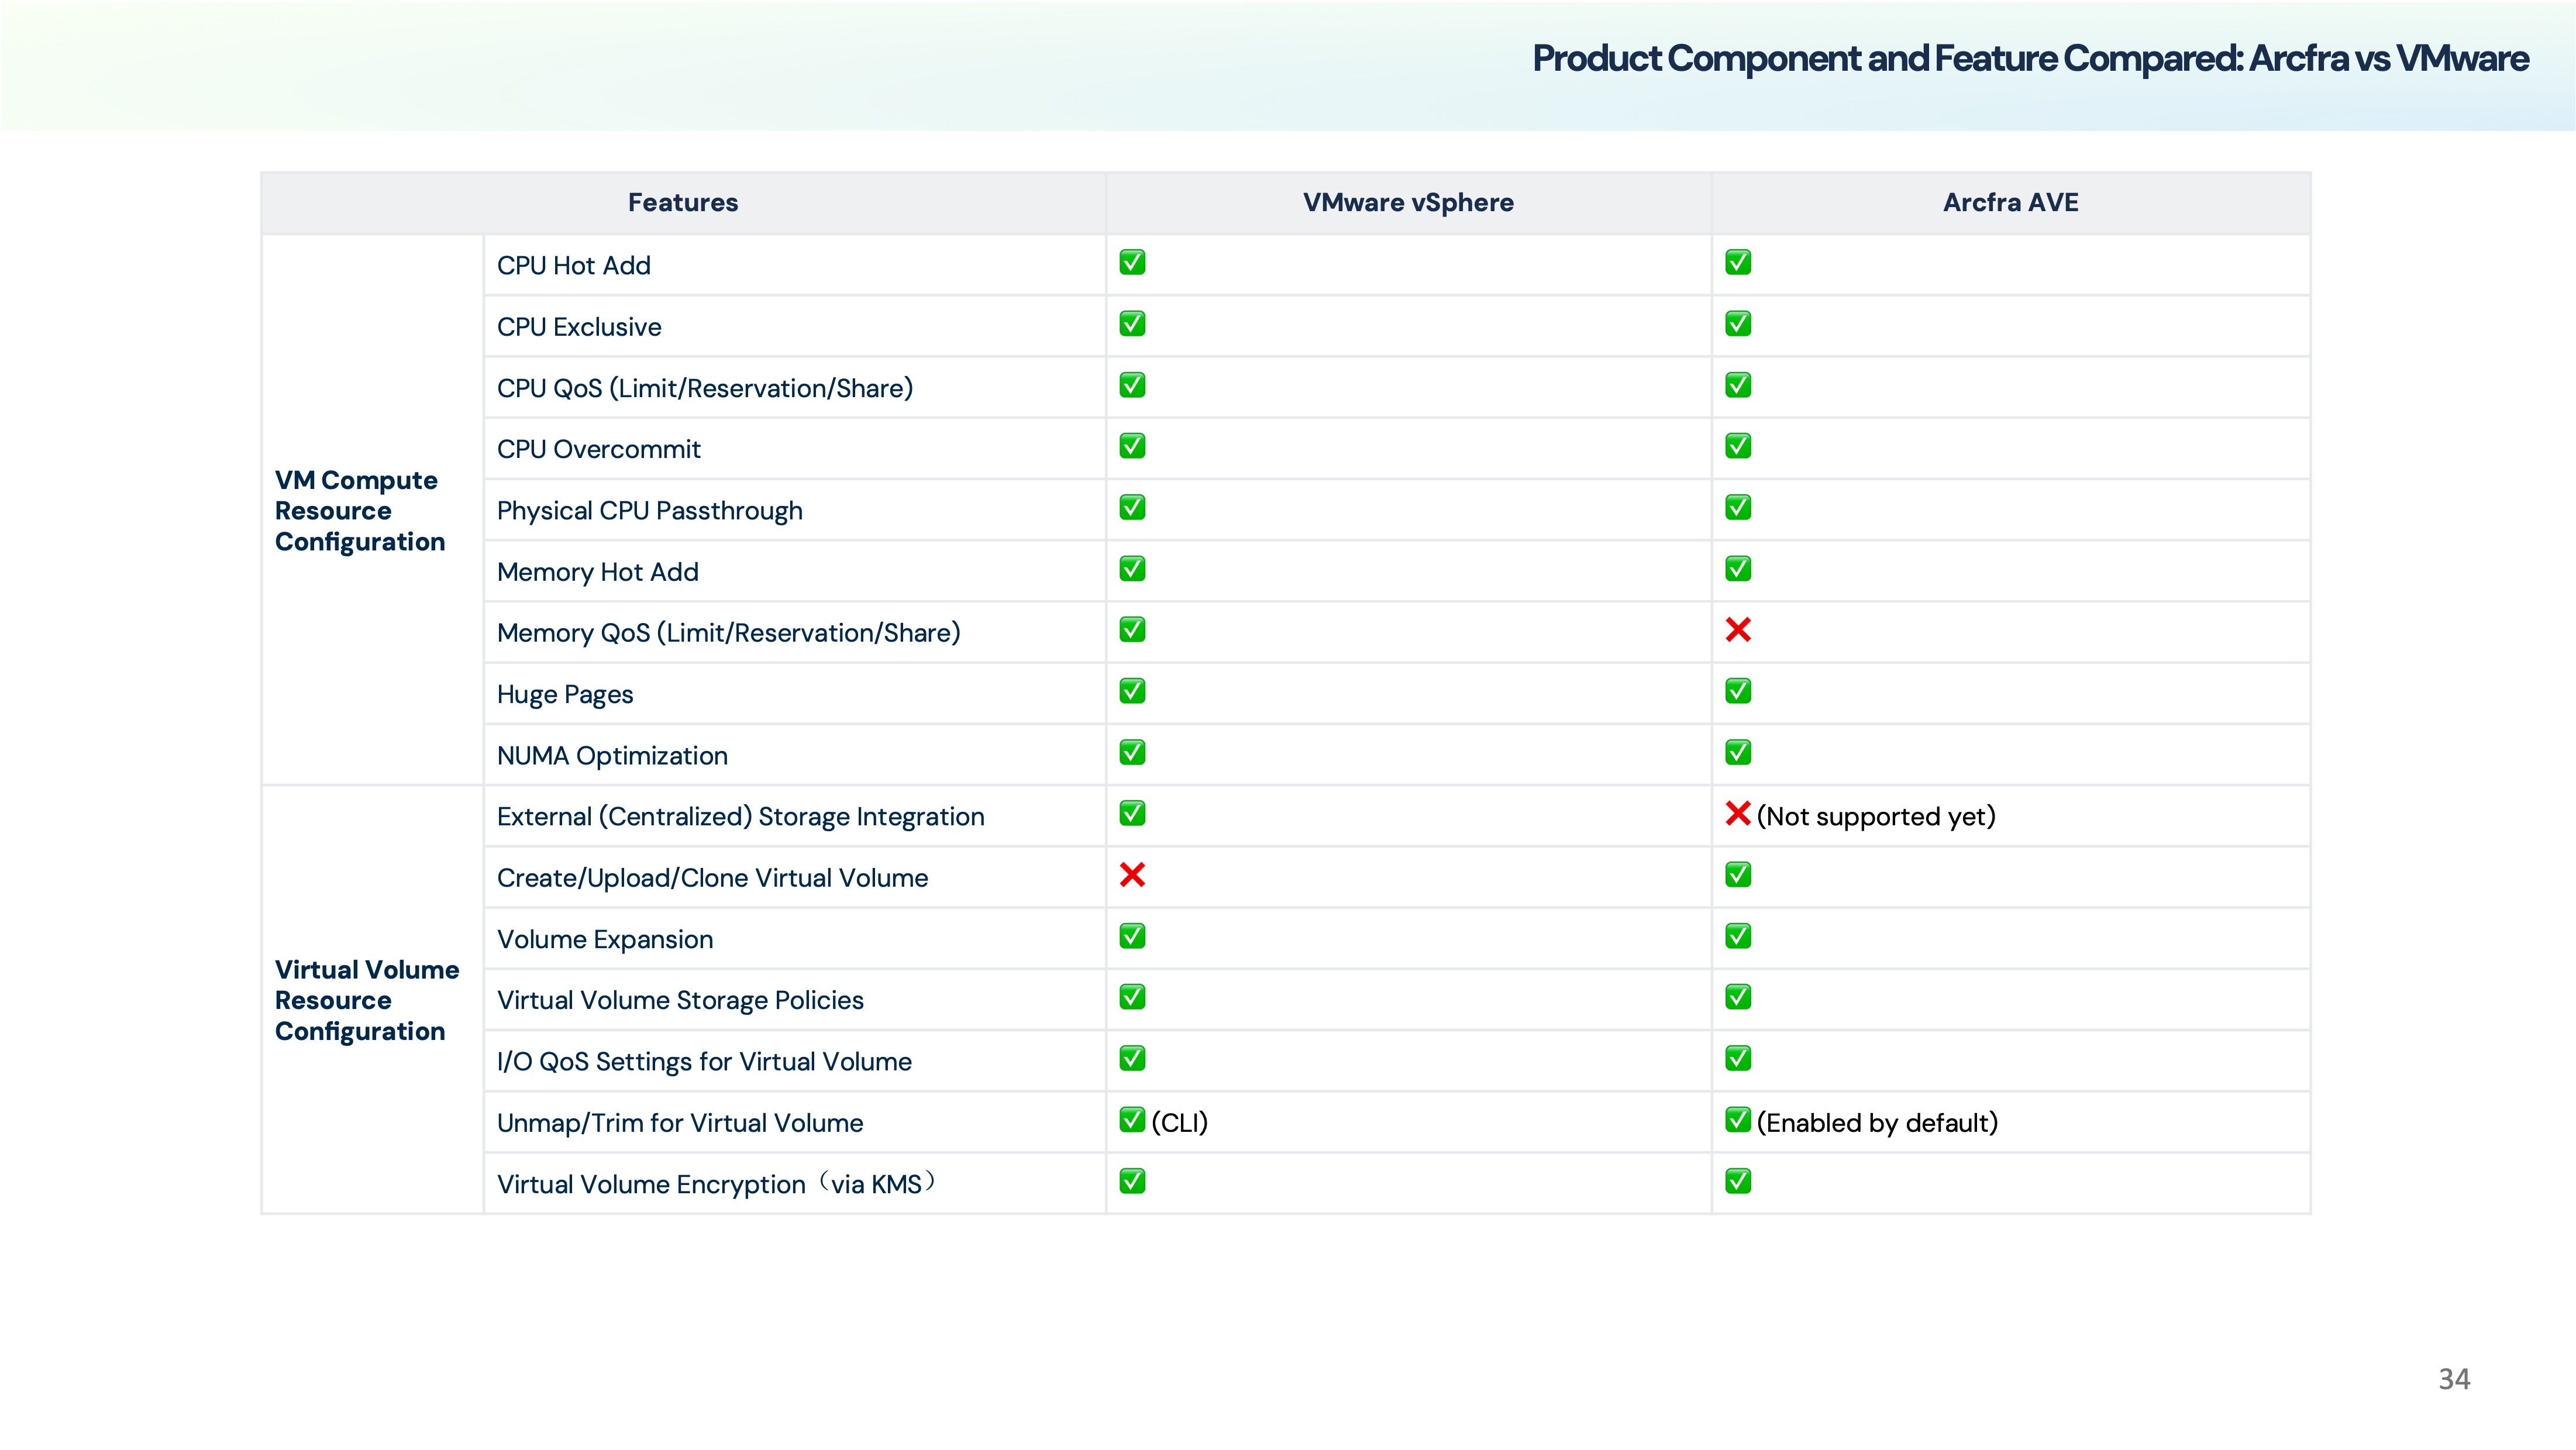Click VMware check for NUMA Optimization
The height and width of the screenshot is (1450, 2576).
point(1132,752)
